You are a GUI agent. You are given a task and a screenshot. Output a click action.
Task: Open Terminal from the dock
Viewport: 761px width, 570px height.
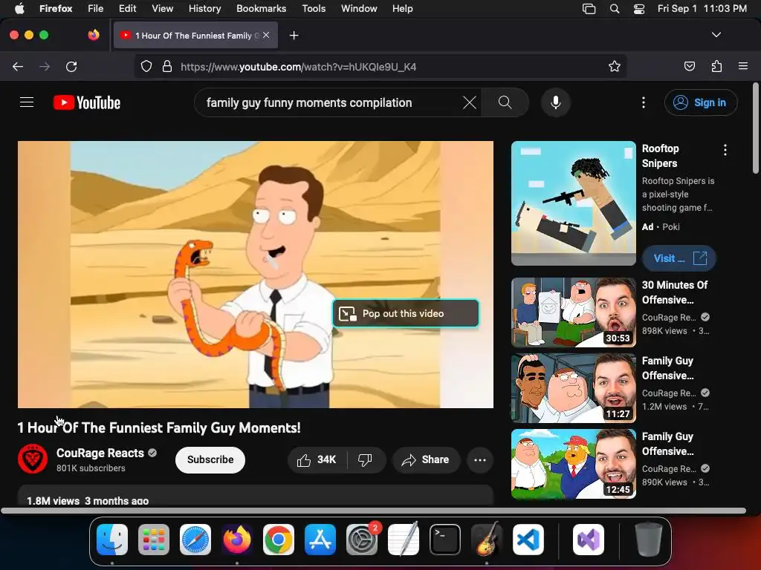(445, 540)
